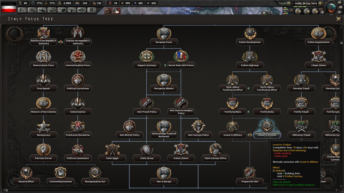Pick the Free Speech focus
Image resolution: width=344 pixels, height=193 pixels.
tap(44, 83)
